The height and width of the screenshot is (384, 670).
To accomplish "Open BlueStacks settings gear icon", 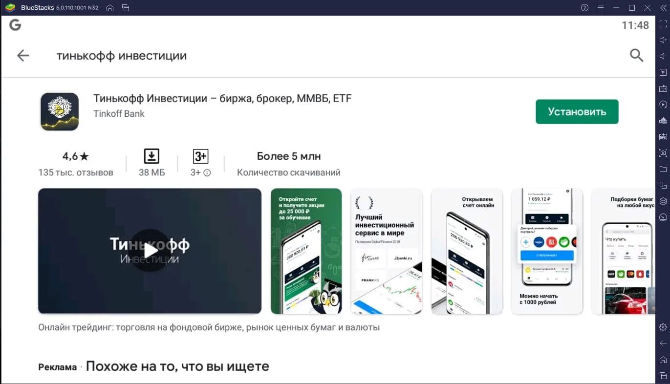I will coord(663,327).
